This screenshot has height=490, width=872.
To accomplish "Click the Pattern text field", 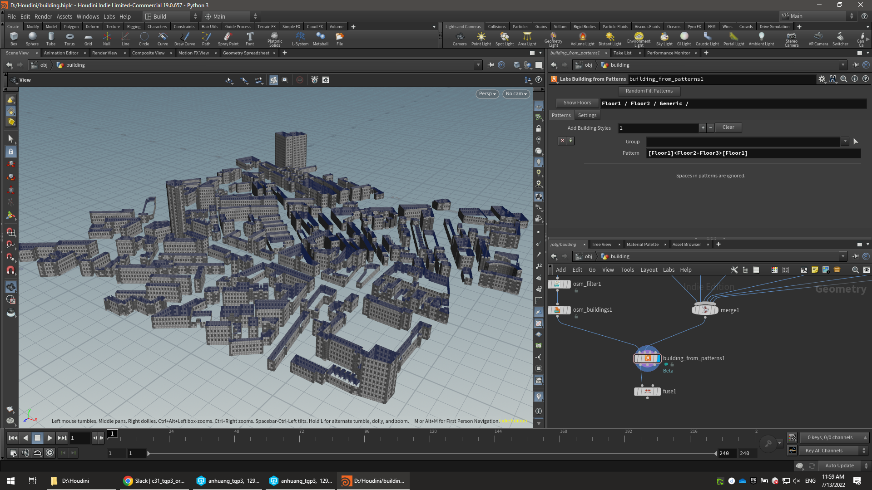I will pyautogui.click(x=753, y=153).
